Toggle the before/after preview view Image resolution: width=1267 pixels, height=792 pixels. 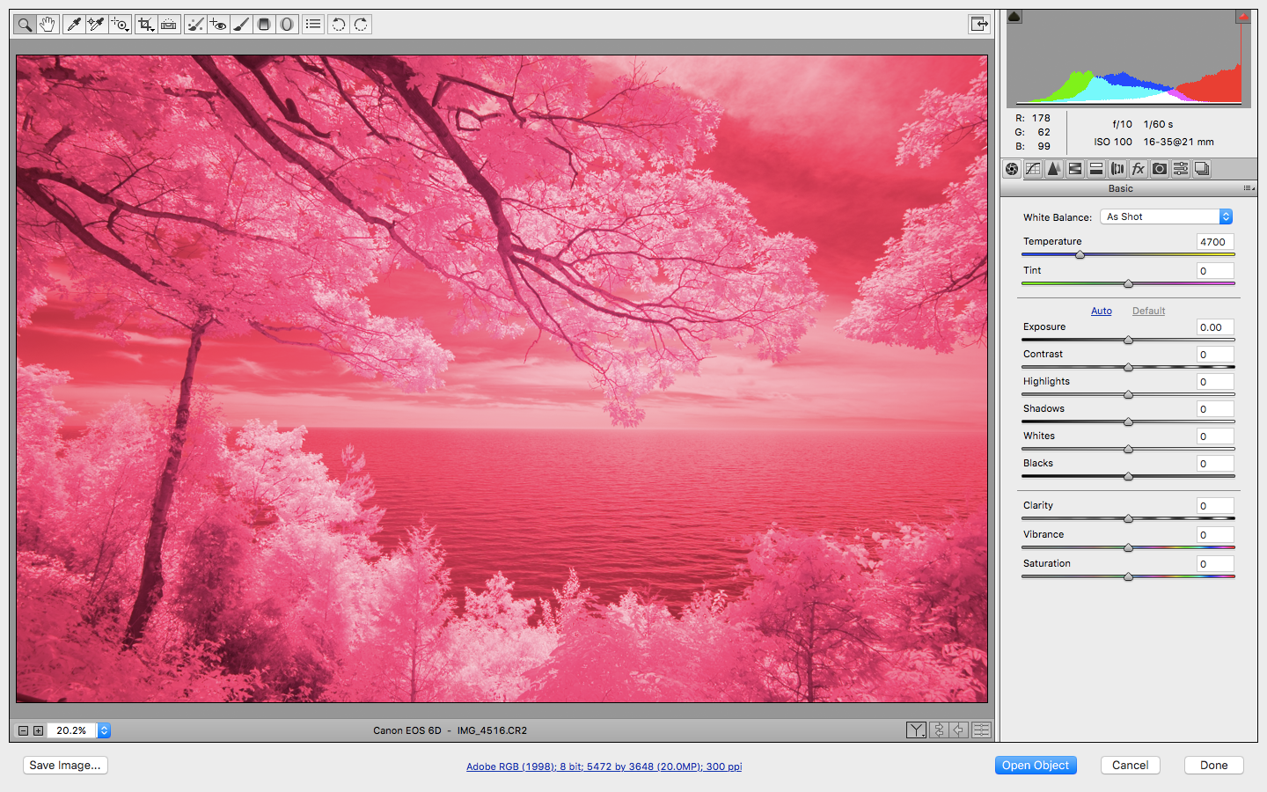tap(916, 730)
